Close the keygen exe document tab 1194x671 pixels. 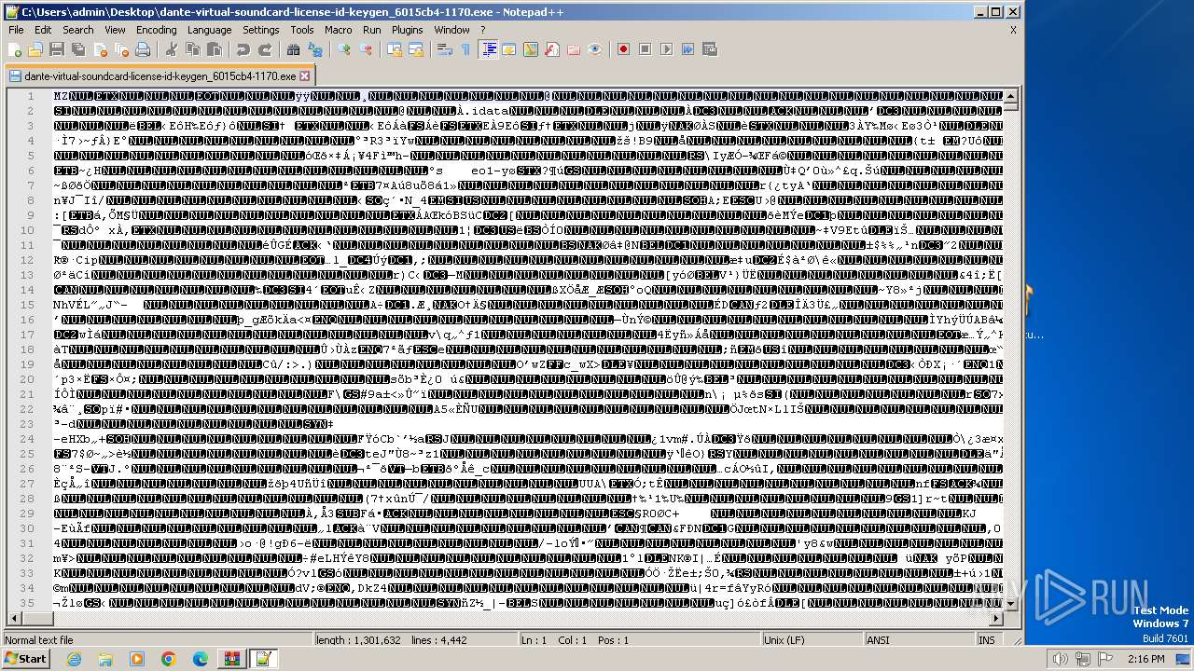tap(305, 76)
